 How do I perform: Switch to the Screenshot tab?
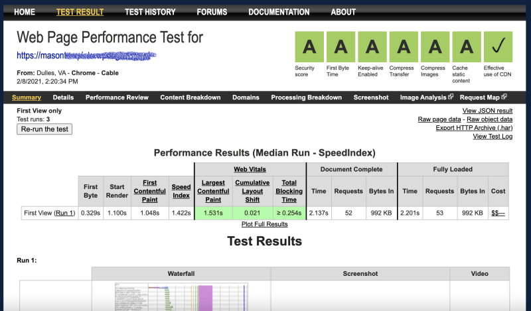point(371,97)
